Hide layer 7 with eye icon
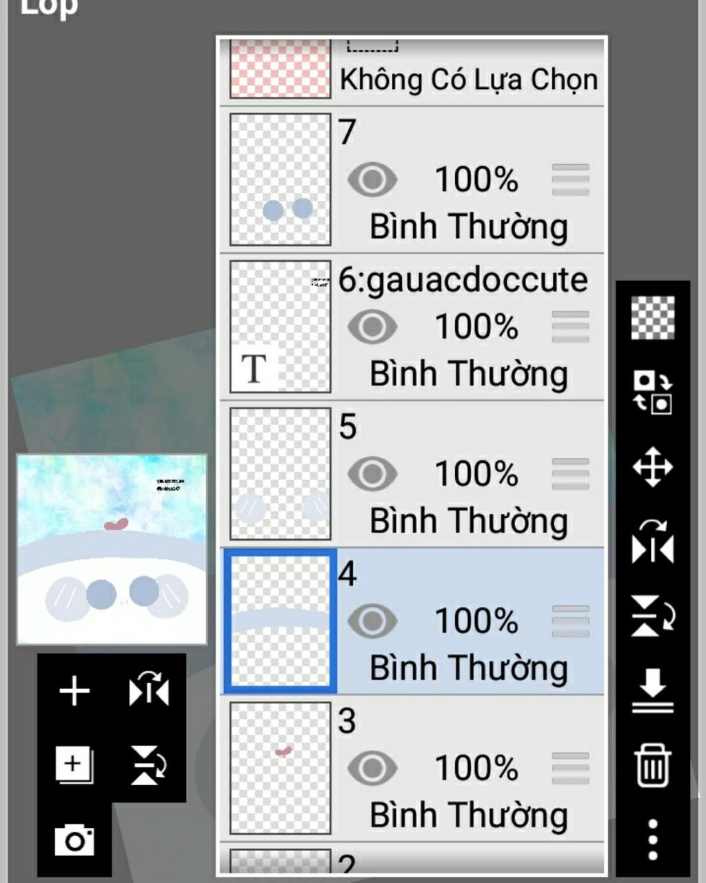 point(372,180)
